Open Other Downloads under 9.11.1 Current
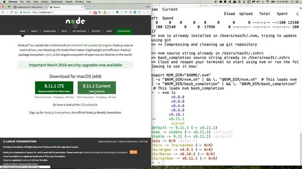302x169 pixels. (x=85, y=97)
